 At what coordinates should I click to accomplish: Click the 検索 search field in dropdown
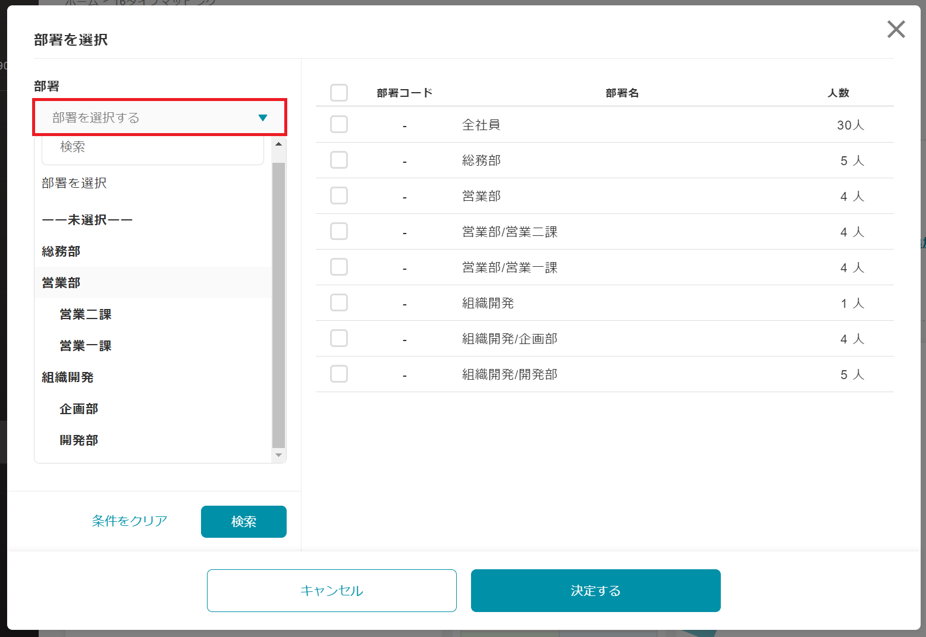coord(152,147)
